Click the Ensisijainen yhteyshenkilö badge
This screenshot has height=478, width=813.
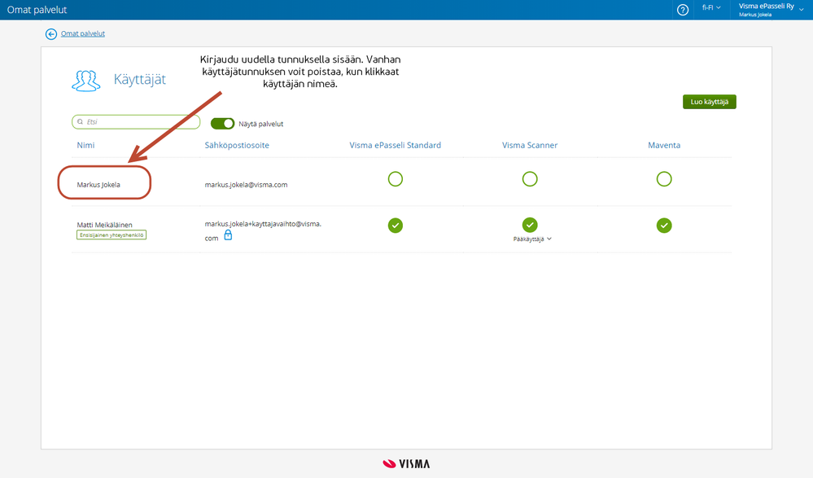pyautogui.click(x=111, y=235)
